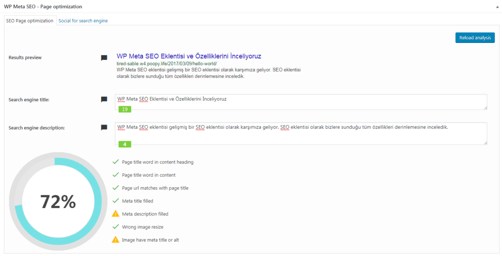The width and height of the screenshot is (502, 256).
Task: Click the 'Page title word in content heading' text
Action: point(158,162)
